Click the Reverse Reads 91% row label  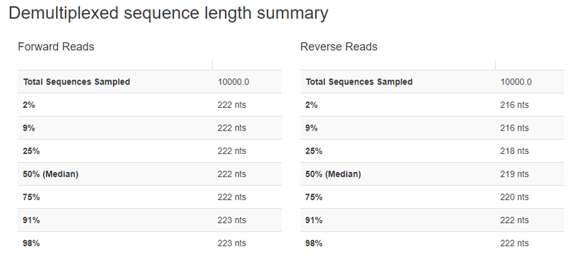[x=314, y=220]
